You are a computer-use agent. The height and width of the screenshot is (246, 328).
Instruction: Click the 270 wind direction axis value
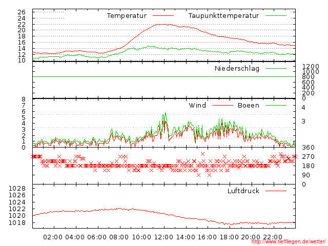point(308,157)
